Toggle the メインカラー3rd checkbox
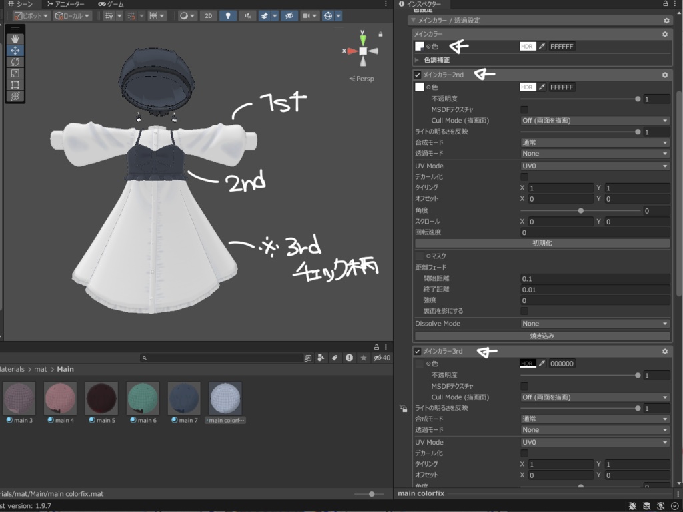 coord(418,351)
